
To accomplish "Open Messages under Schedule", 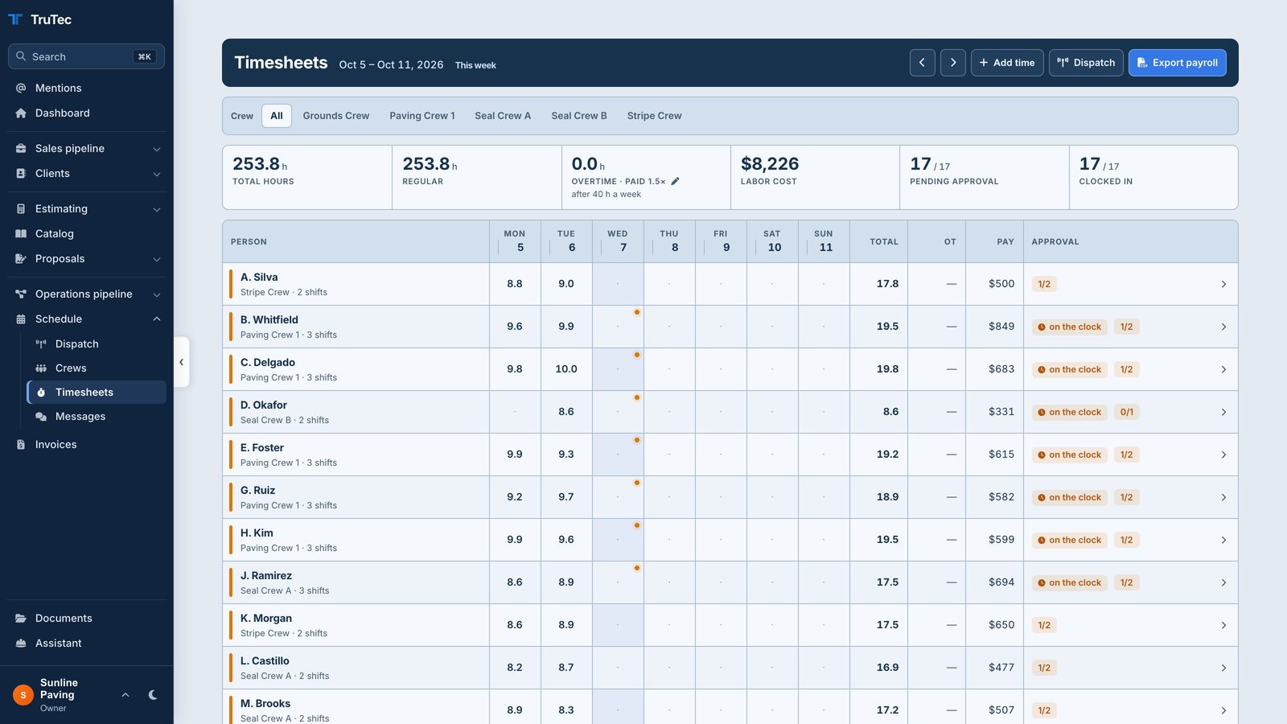I will [x=97, y=416].
